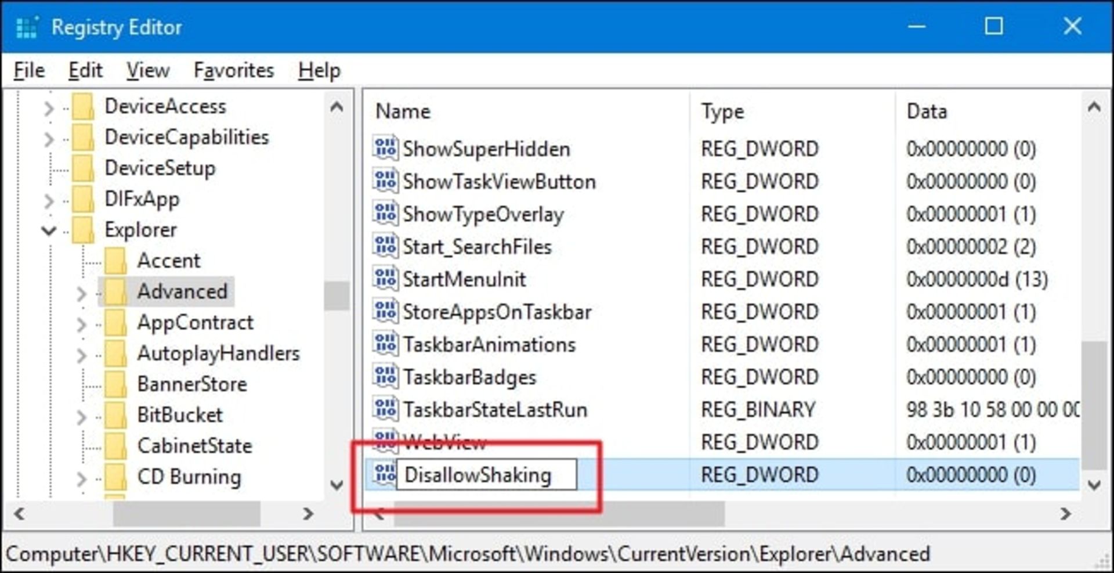Click the Start_SearchFiles value icon

[385, 246]
